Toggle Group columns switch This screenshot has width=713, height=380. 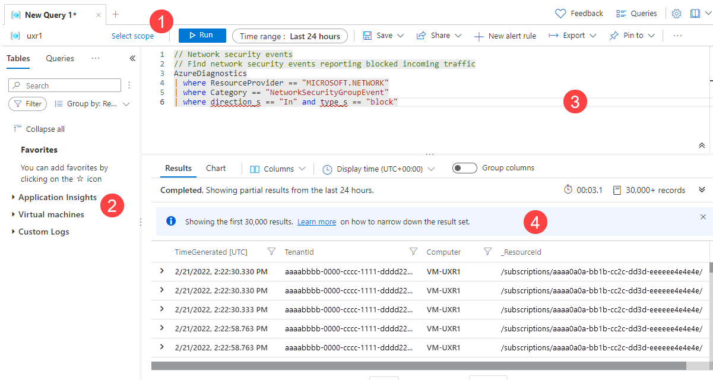[465, 168]
